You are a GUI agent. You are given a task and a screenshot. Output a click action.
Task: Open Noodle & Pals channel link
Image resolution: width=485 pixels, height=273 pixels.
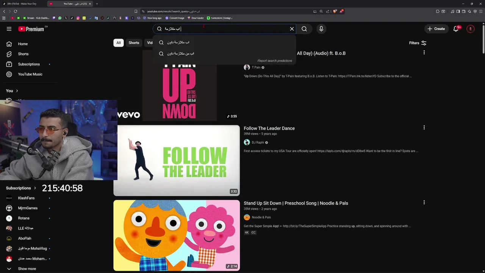[261, 218]
